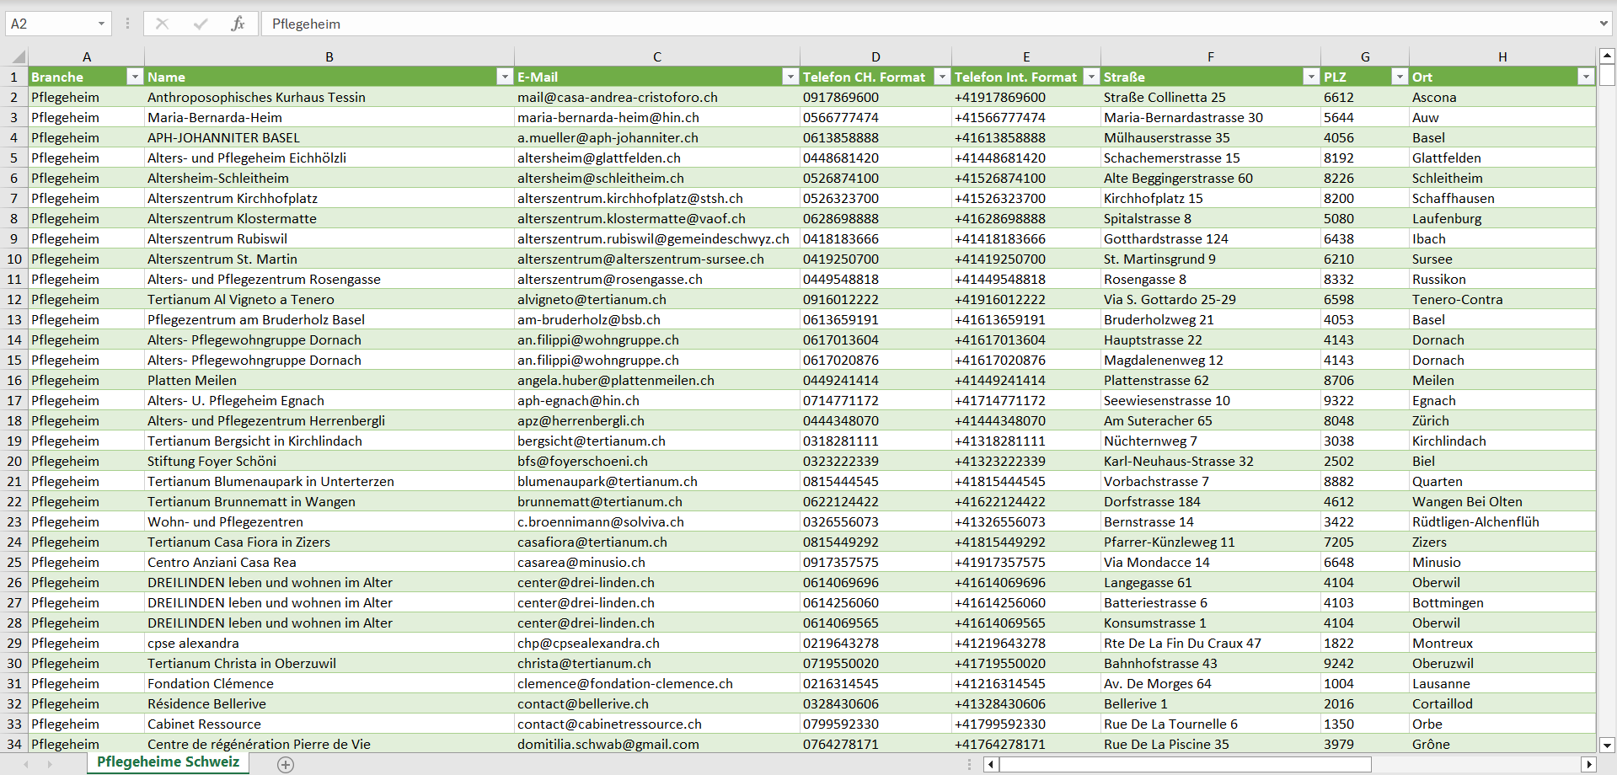Open the E-Mail filter dropdown

click(x=790, y=77)
